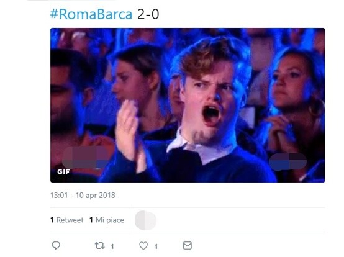Click the blurred logo at the GIF's lower right
344x257 pixels.
point(287,162)
